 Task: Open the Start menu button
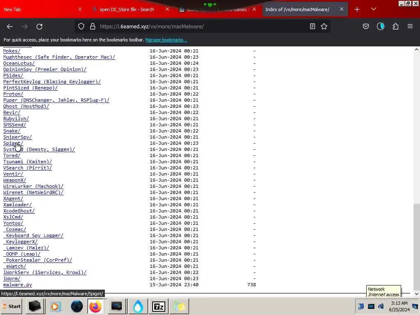[x=11, y=306]
